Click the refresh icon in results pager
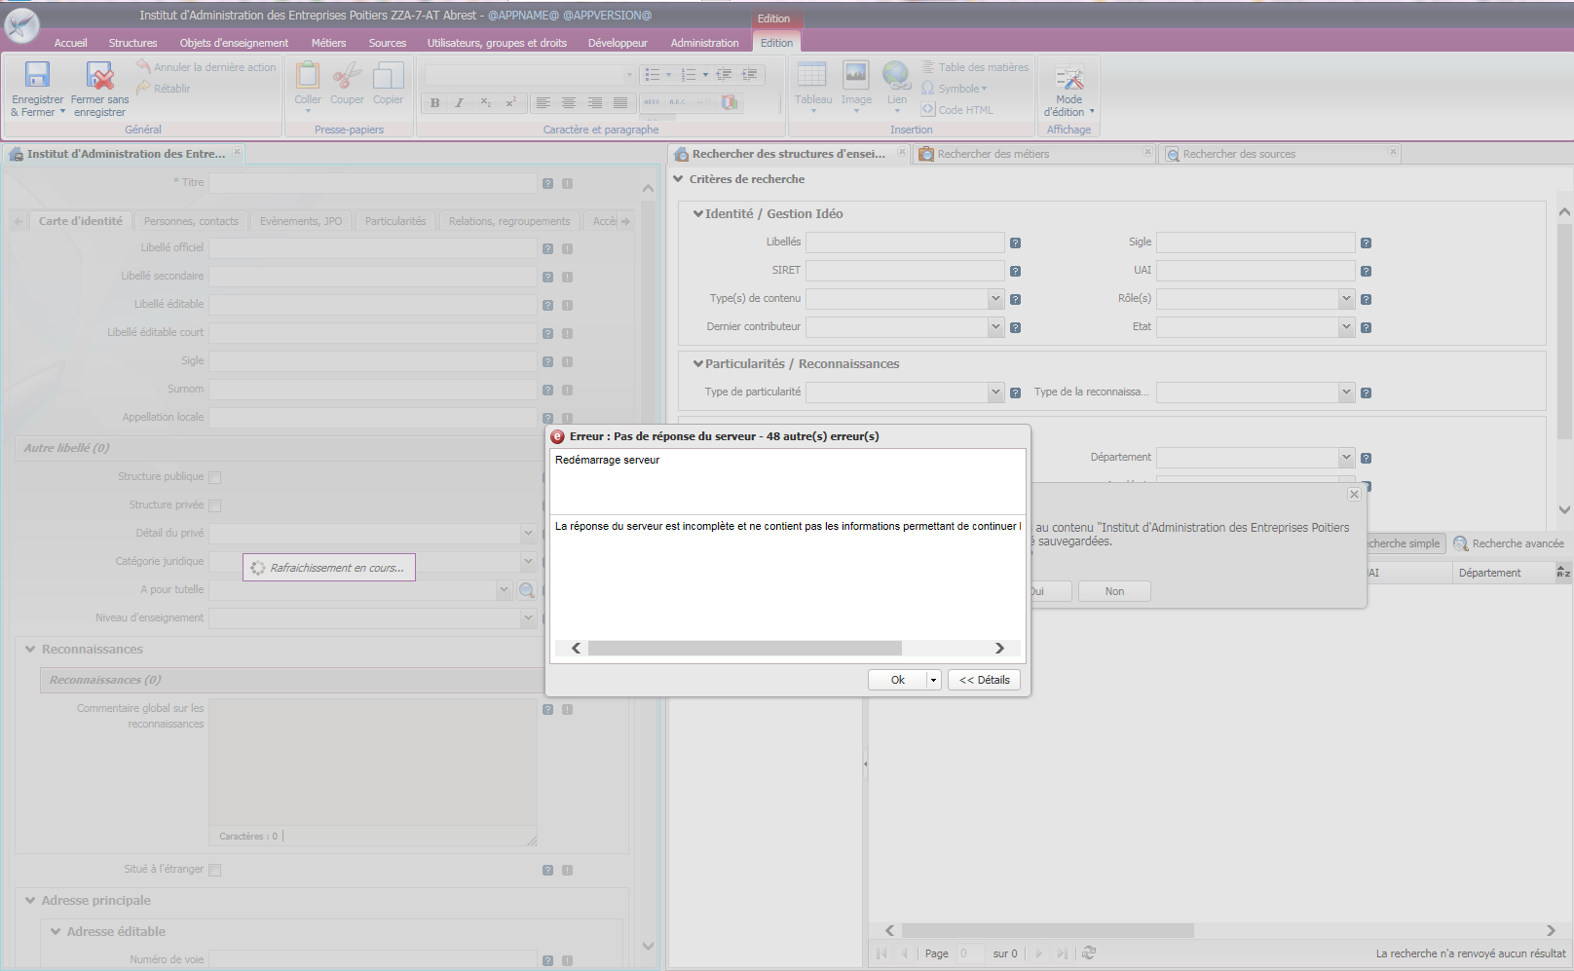 [x=1089, y=953]
